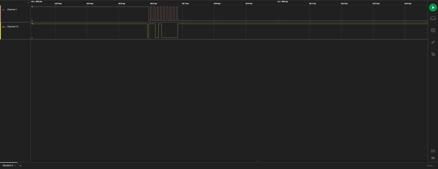This screenshot has width=438, height=169.
Task: Switch to the Session 0 tab
Action: coord(7,165)
